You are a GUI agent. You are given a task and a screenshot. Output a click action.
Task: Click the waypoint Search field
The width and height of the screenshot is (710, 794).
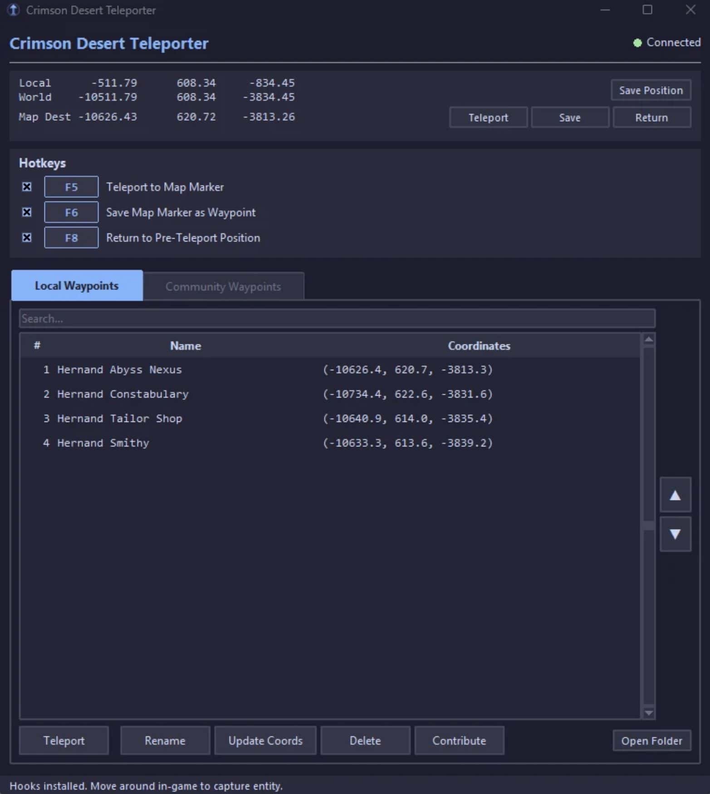pos(337,319)
